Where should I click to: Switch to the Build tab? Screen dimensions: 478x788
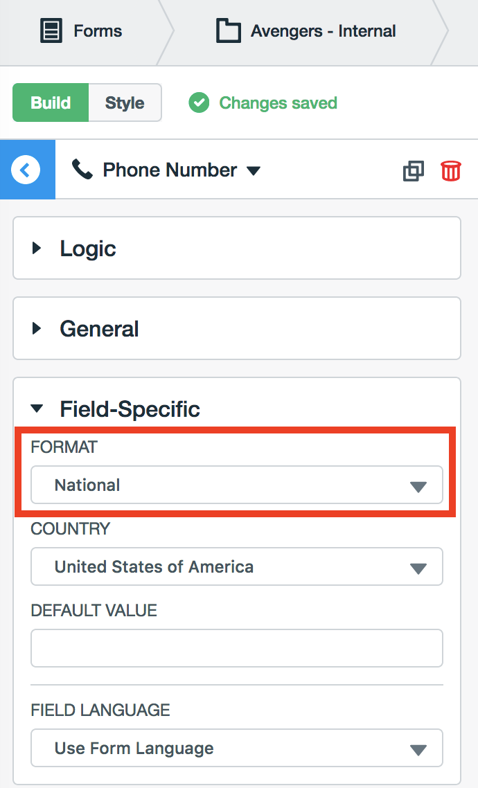click(x=51, y=103)
